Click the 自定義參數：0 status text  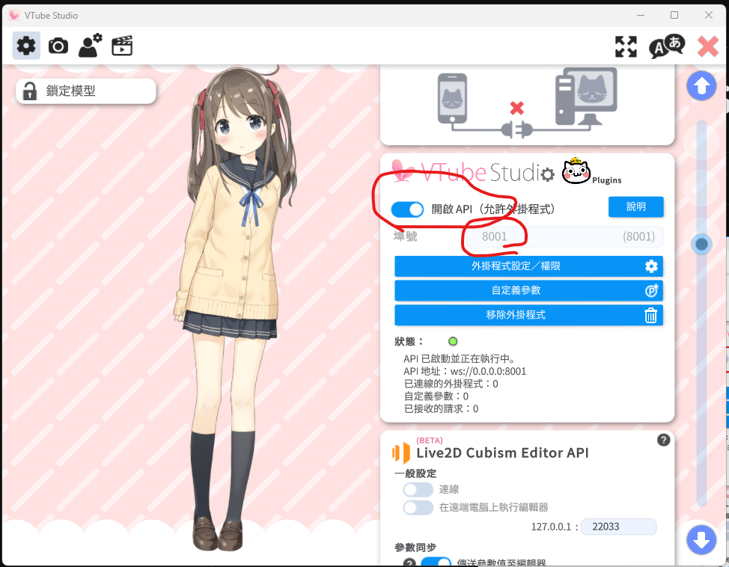pyautogui.click(x=436, y=396)
